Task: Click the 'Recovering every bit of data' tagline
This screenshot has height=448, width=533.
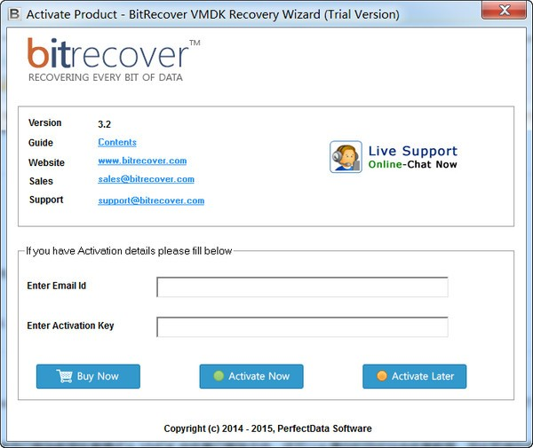Action: 106,77
